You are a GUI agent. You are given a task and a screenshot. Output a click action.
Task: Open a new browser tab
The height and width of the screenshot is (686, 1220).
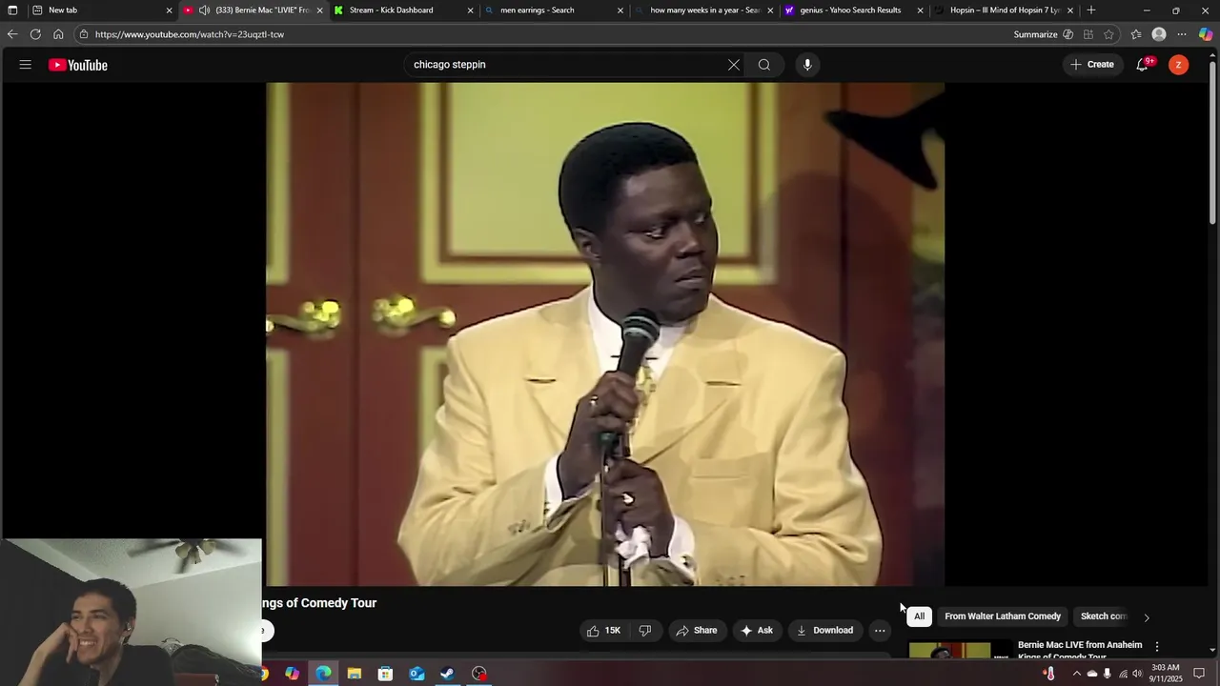point(1091,10)
